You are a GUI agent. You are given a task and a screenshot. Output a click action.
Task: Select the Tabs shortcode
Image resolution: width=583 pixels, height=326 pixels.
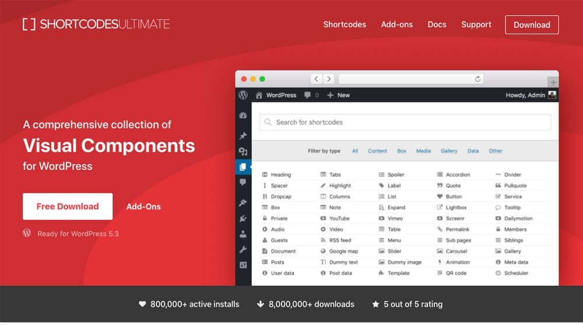(330, 175)
